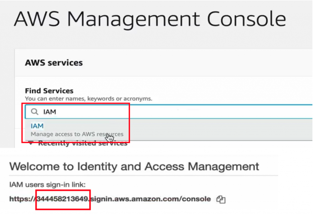Click the 'AWS Management Console' title
Image resolution: width=313 pixels, height=214 pixels.
coord(150,19)
